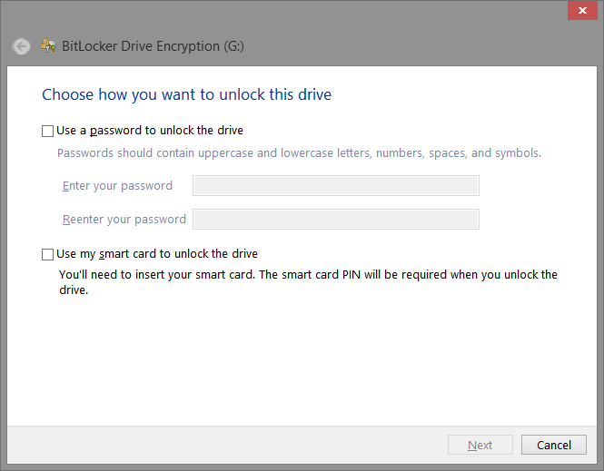Screen dimensions: 604x471
Task: Click the 'Enter your password' field label
Action: [117, 186]
